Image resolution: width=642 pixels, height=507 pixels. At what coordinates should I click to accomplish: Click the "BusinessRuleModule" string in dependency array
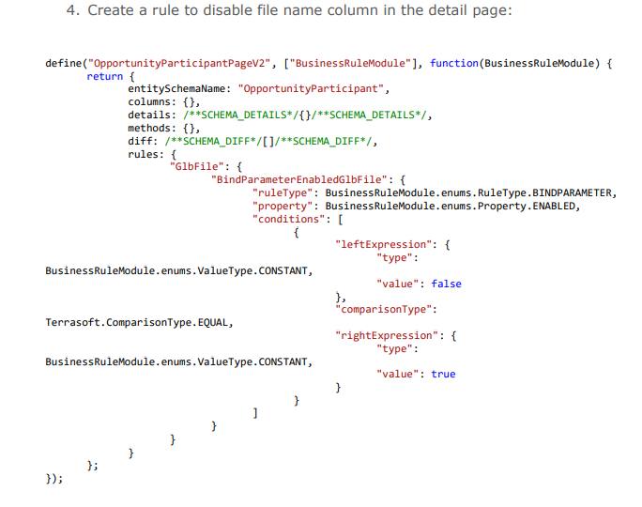point(350,64)
